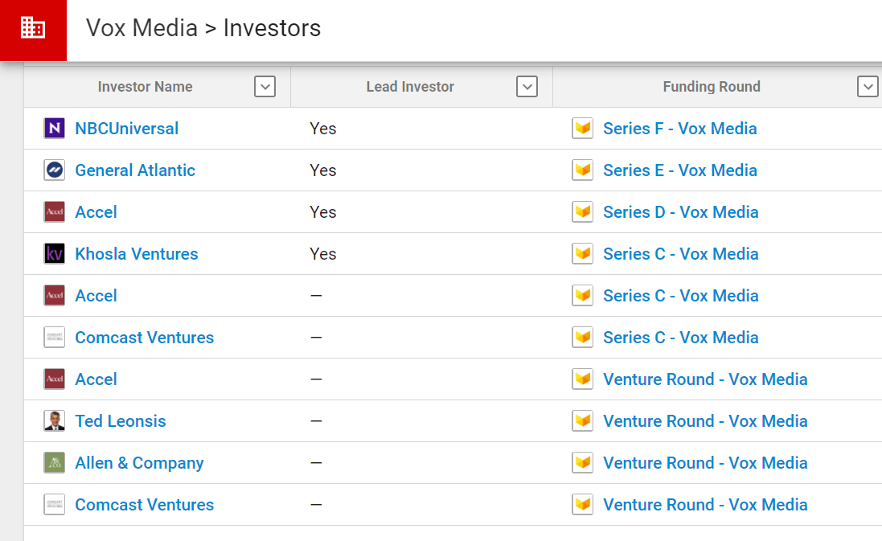This screenshot has width=882, height=541.
Task: Open the Investor Name column dropdown
Action: 265,87
